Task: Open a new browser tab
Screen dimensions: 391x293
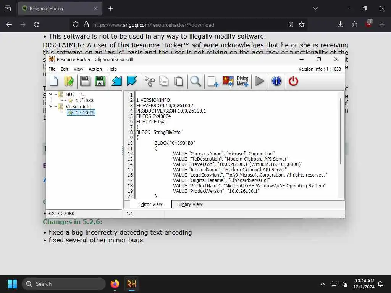Action: (111, 9)
